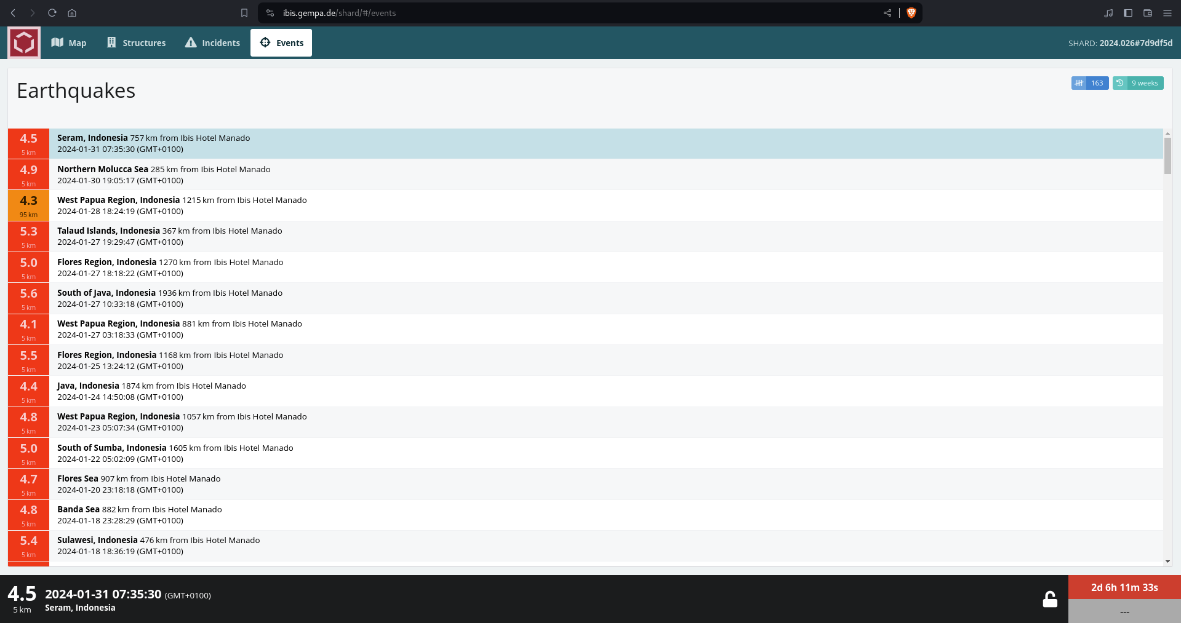Toggle the unlock padlock icon
Viewport: 1181px width, 623px height.
1049,599
